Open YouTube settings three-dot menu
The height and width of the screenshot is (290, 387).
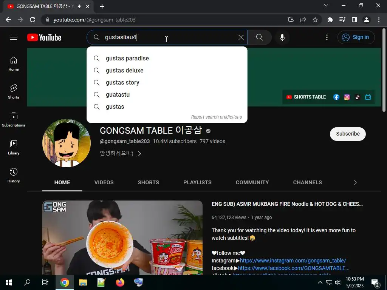[327, 37]
